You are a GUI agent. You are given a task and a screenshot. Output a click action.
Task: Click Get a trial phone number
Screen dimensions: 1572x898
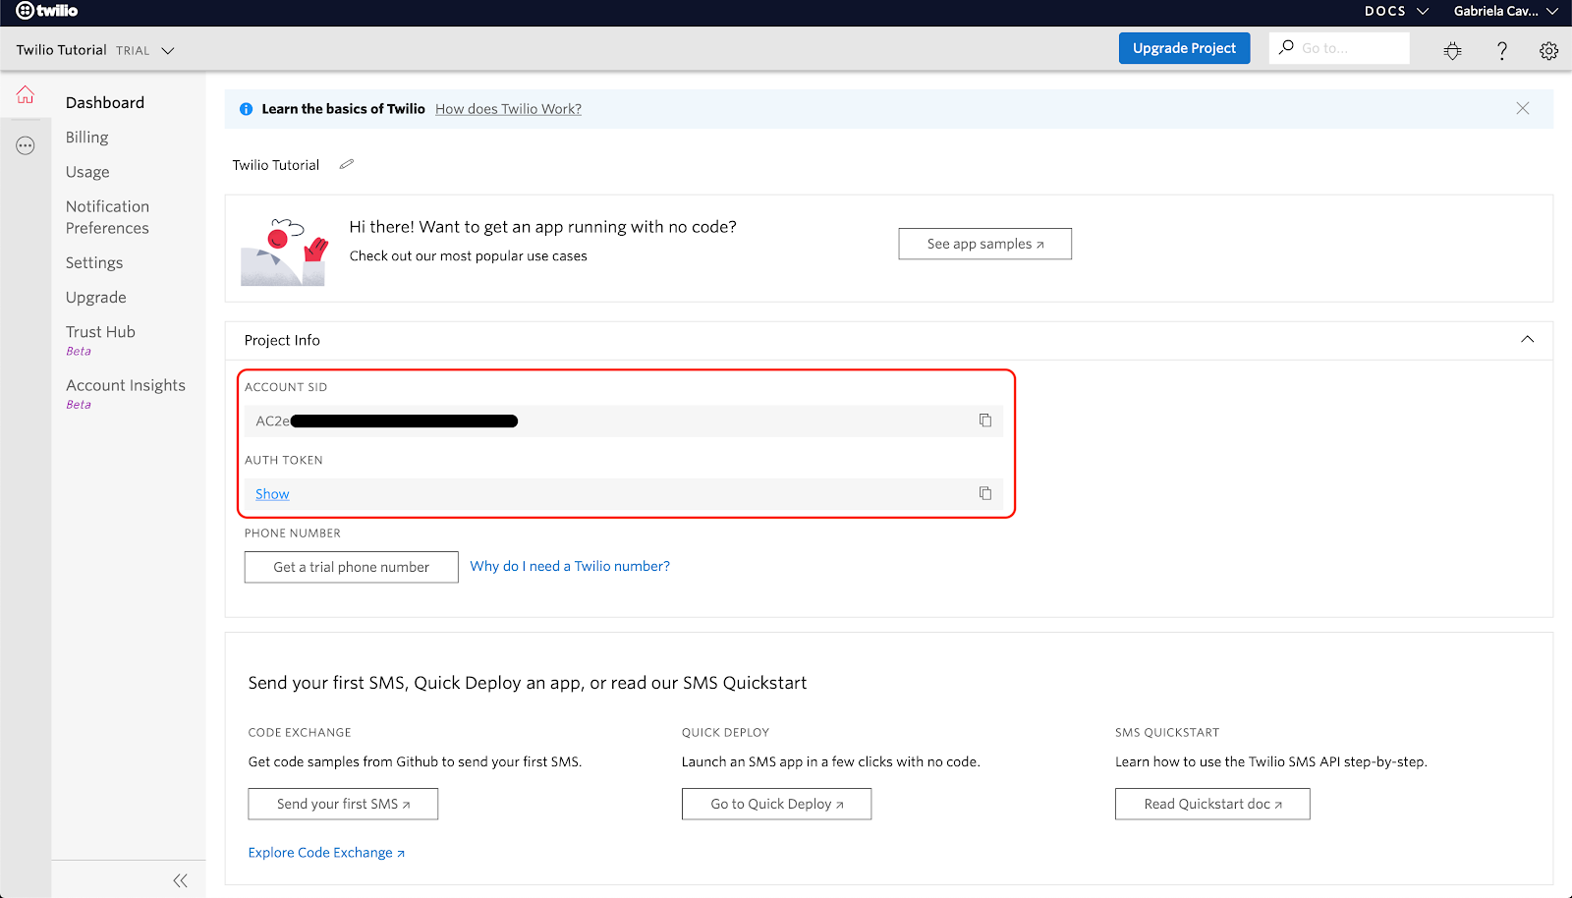[351, 567]
